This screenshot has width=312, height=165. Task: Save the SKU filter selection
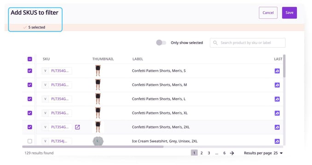coord(289,13)
